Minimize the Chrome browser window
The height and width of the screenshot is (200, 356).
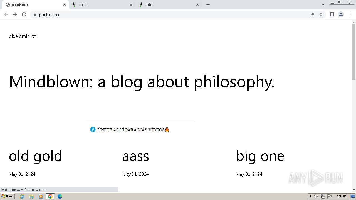click(332, 2)
